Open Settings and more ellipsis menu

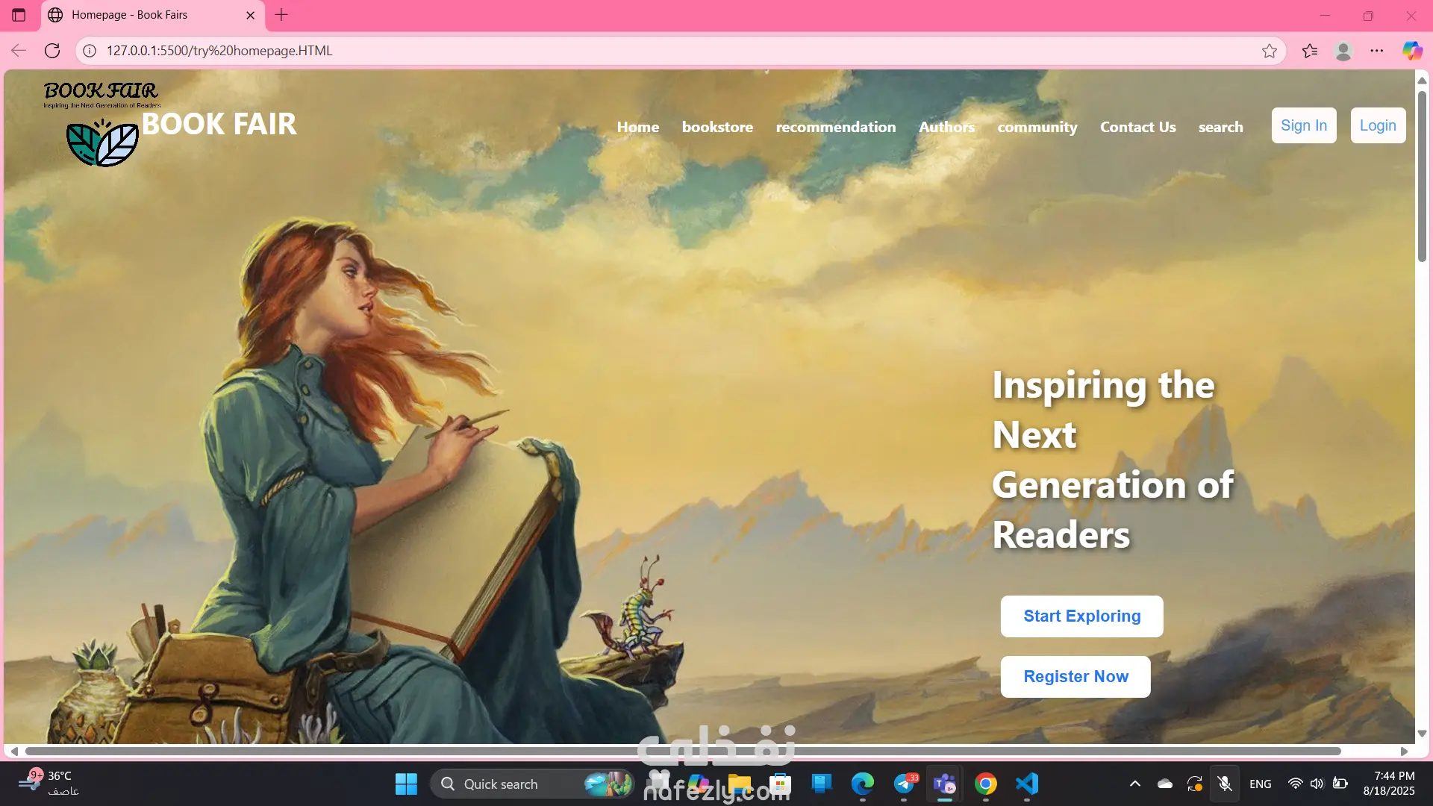click(x=1377, y=51)
